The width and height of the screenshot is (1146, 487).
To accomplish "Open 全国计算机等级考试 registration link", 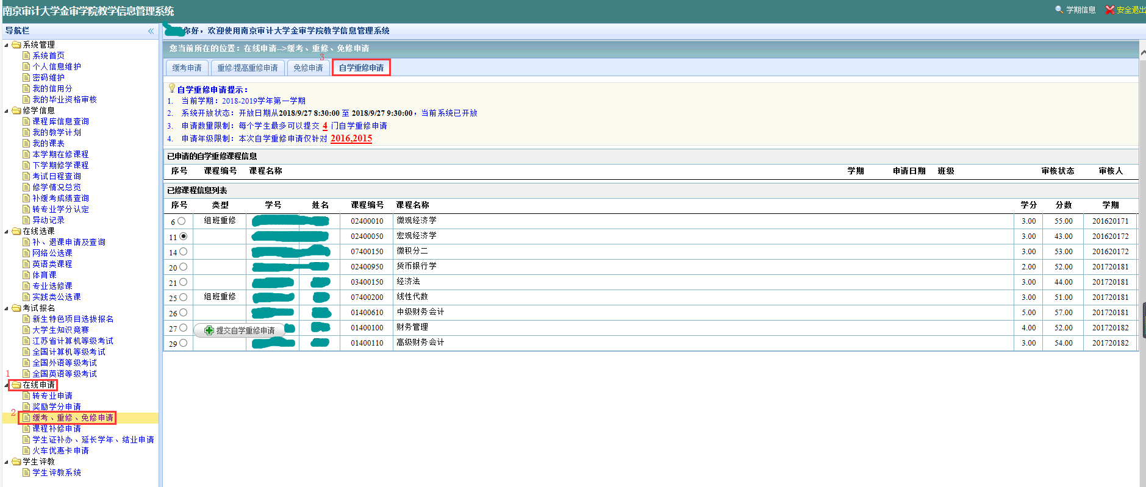I will [x=68, y=352].
